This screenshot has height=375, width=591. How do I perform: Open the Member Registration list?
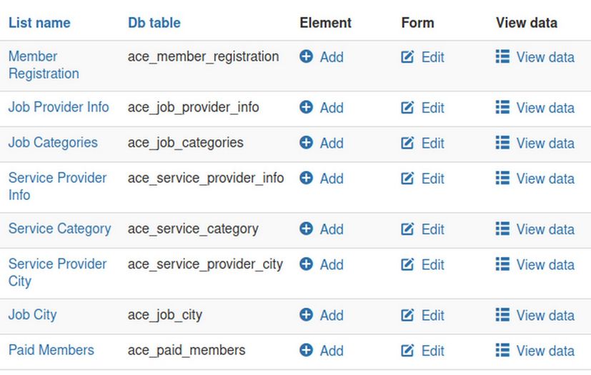point(43,65)
